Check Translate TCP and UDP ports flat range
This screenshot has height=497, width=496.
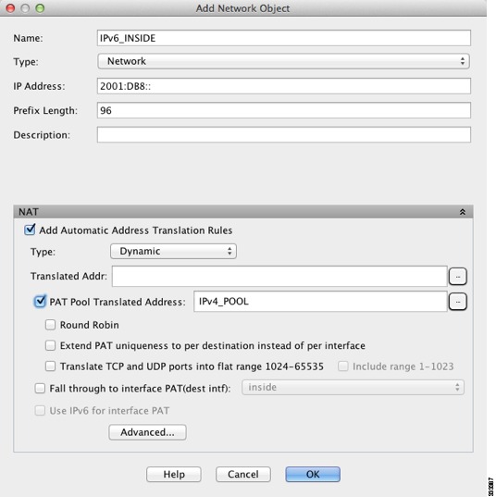pyautogui.click(x=50, y=367)
